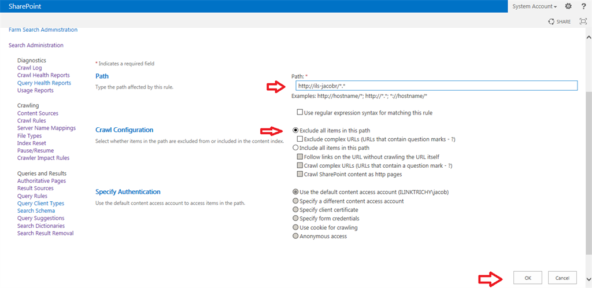The image size is (592, 288).
Task: Check Crawl complex URLs option
Action: coord(300,166)
